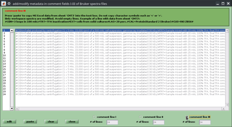Click the horizontal scrollbar left arrow

pyautogui.click(x=17, y=109)
